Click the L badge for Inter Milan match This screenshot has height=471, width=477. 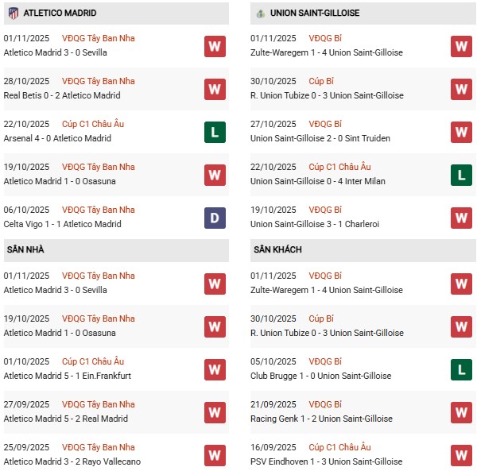(461, 175)
